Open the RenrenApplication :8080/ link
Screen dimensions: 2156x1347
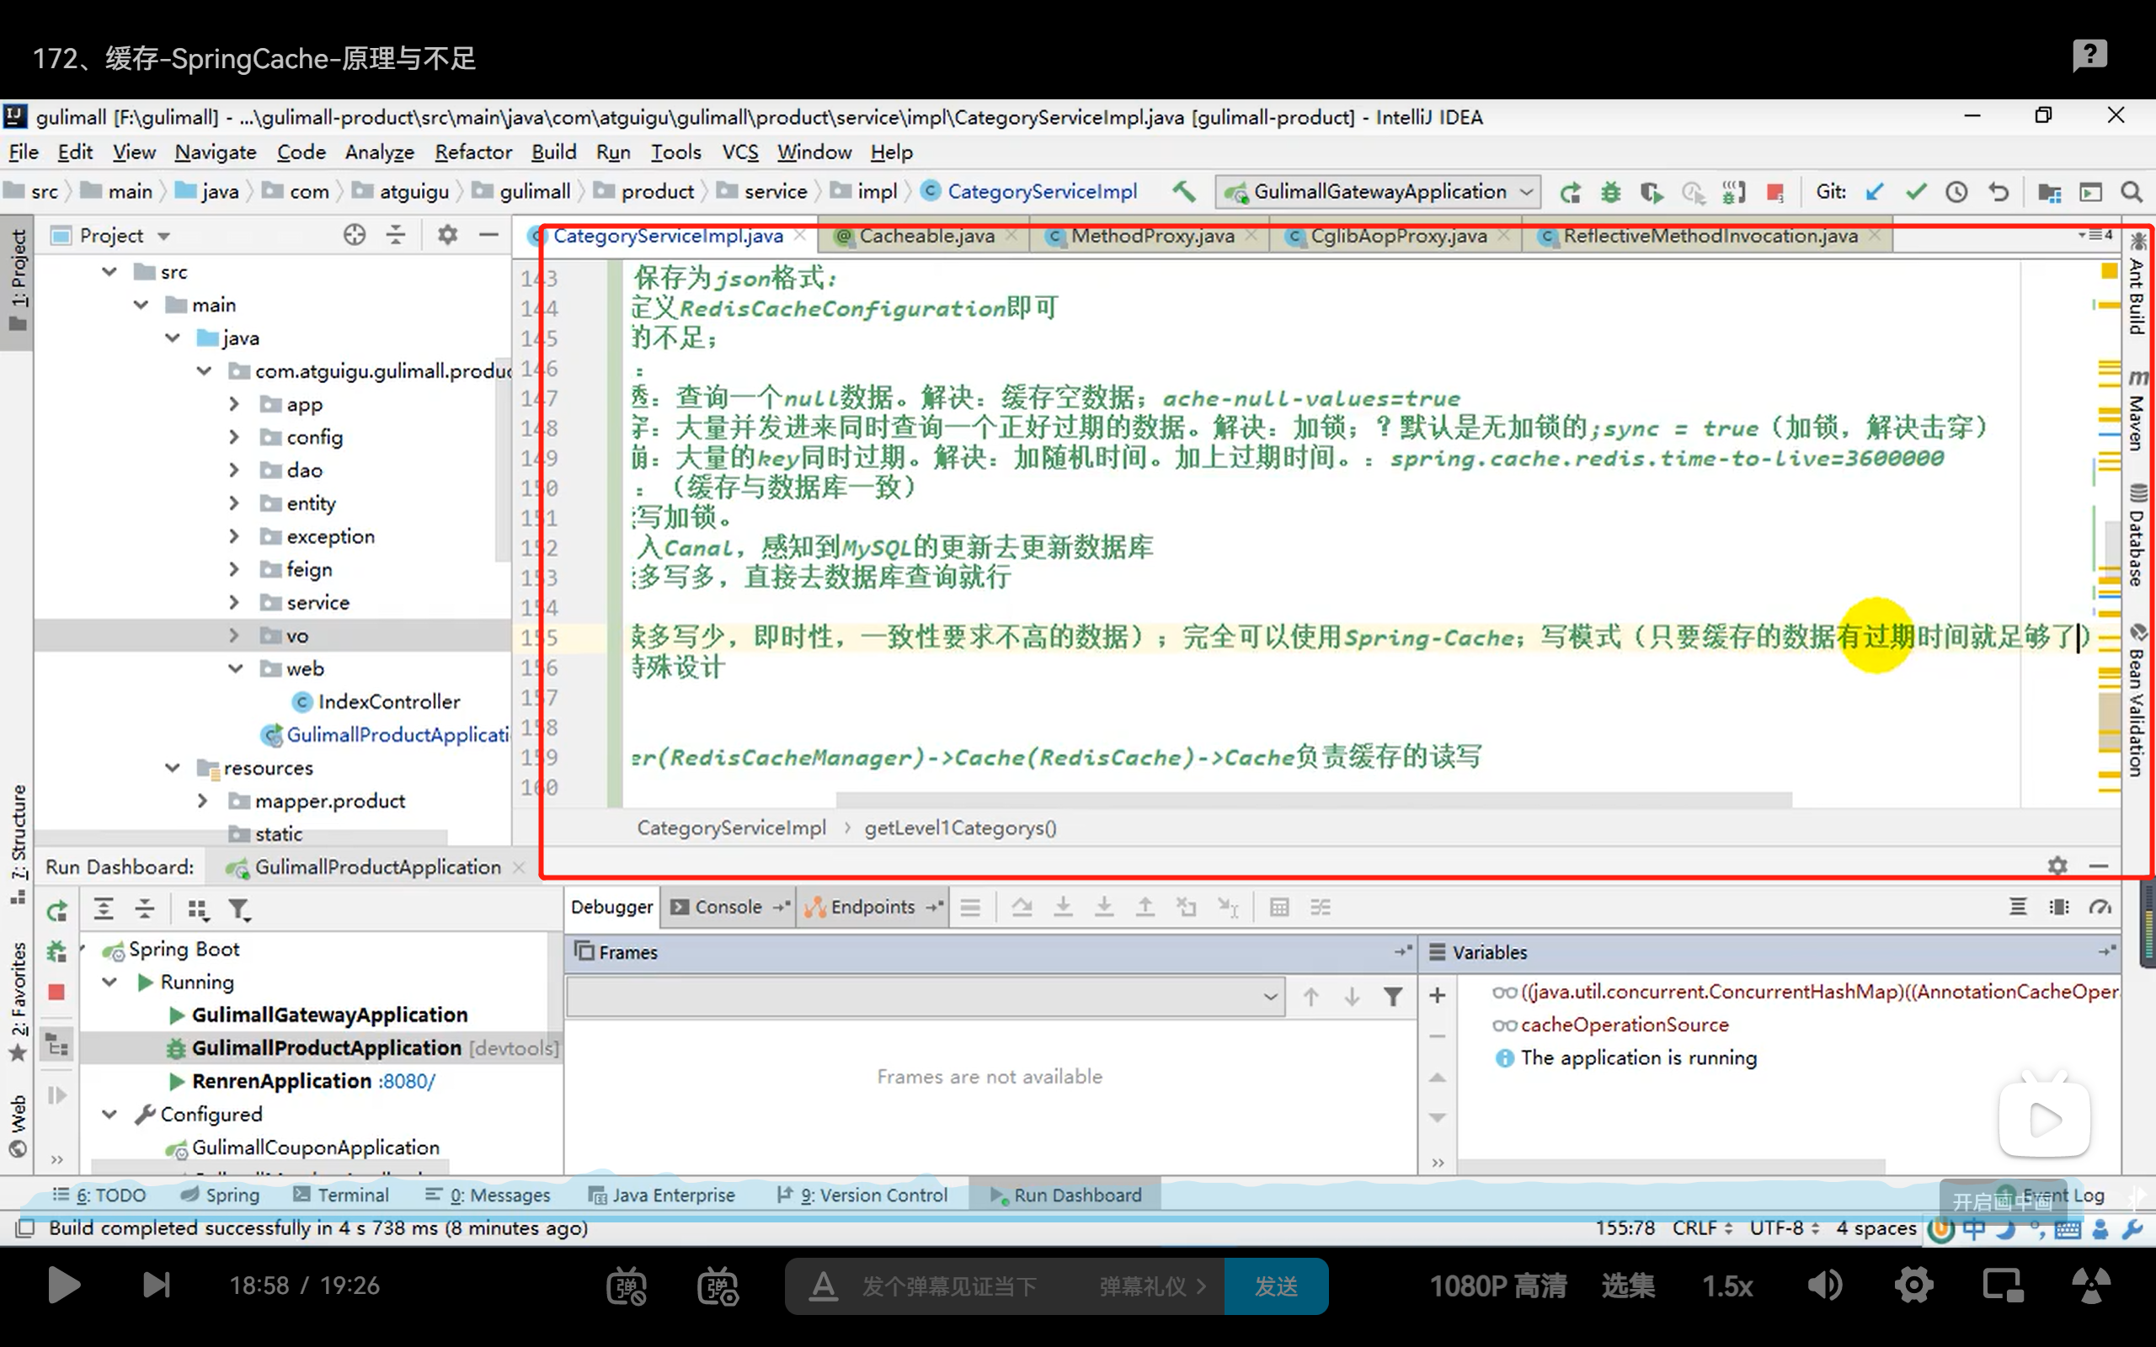pos(406,1081)
